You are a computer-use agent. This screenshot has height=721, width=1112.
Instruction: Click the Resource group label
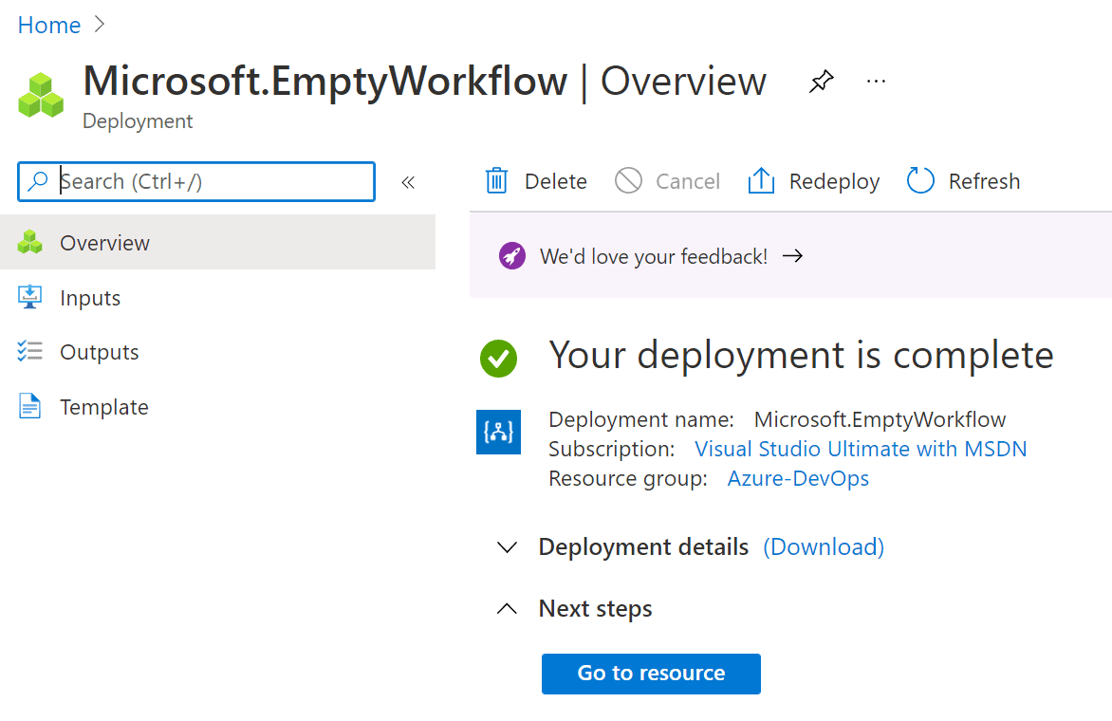tap(628, 478)
